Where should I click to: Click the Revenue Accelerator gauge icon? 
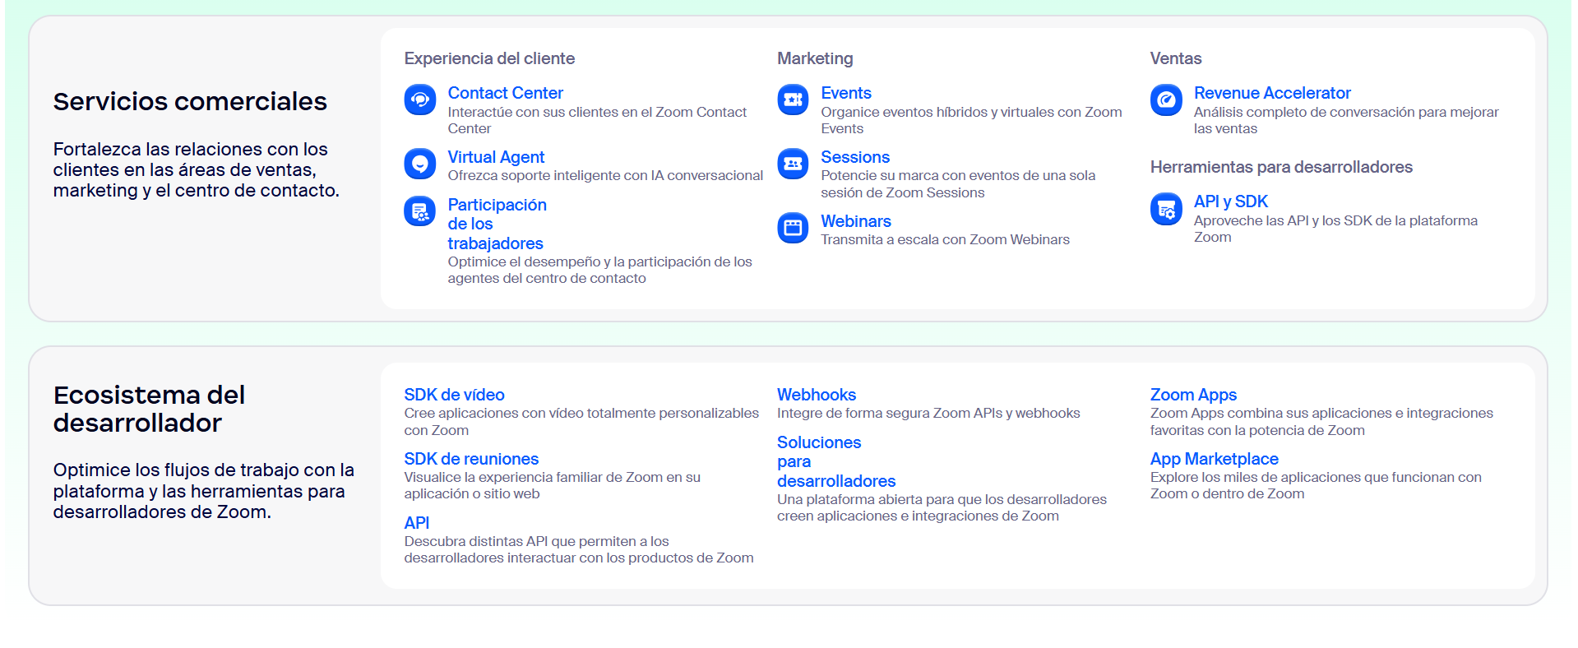tap(1166, 100)
